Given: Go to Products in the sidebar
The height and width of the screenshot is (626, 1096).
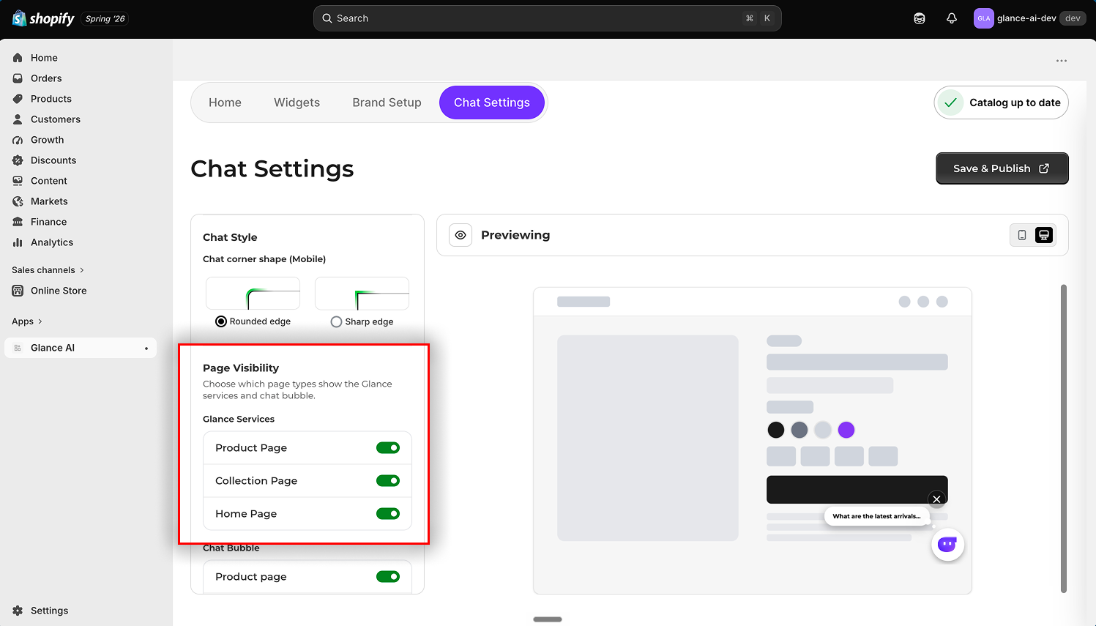Looking at the screenshot, I should 51,99.
